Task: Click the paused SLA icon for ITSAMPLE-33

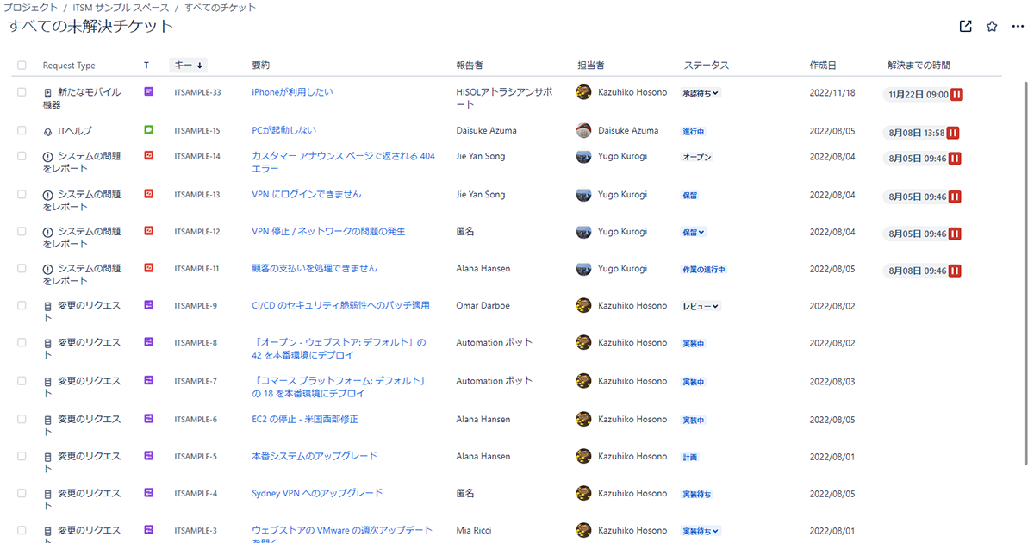Action: coord(956,95)
